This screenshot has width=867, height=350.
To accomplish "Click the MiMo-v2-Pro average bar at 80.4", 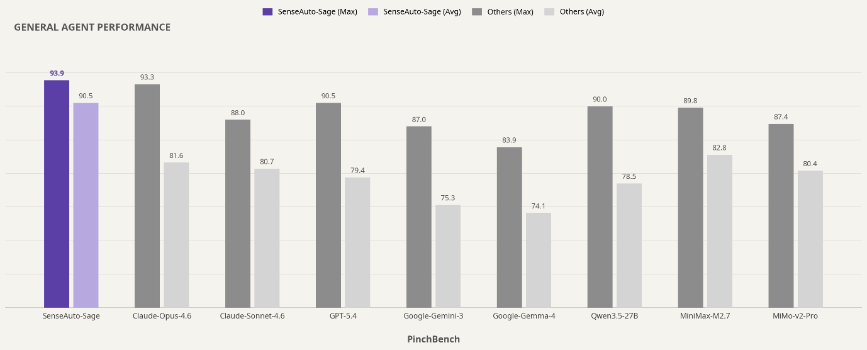I will 810,239.
